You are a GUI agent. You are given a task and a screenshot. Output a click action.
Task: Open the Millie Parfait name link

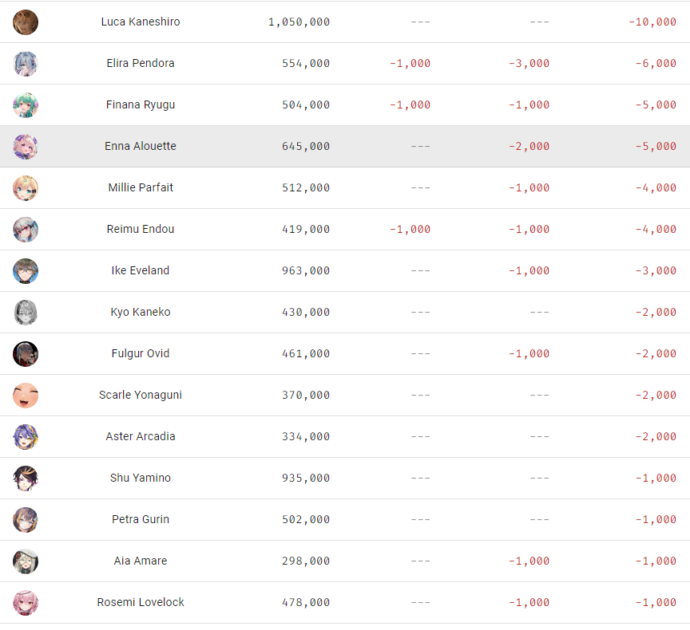pyautogui.click(x=141, y=187)
